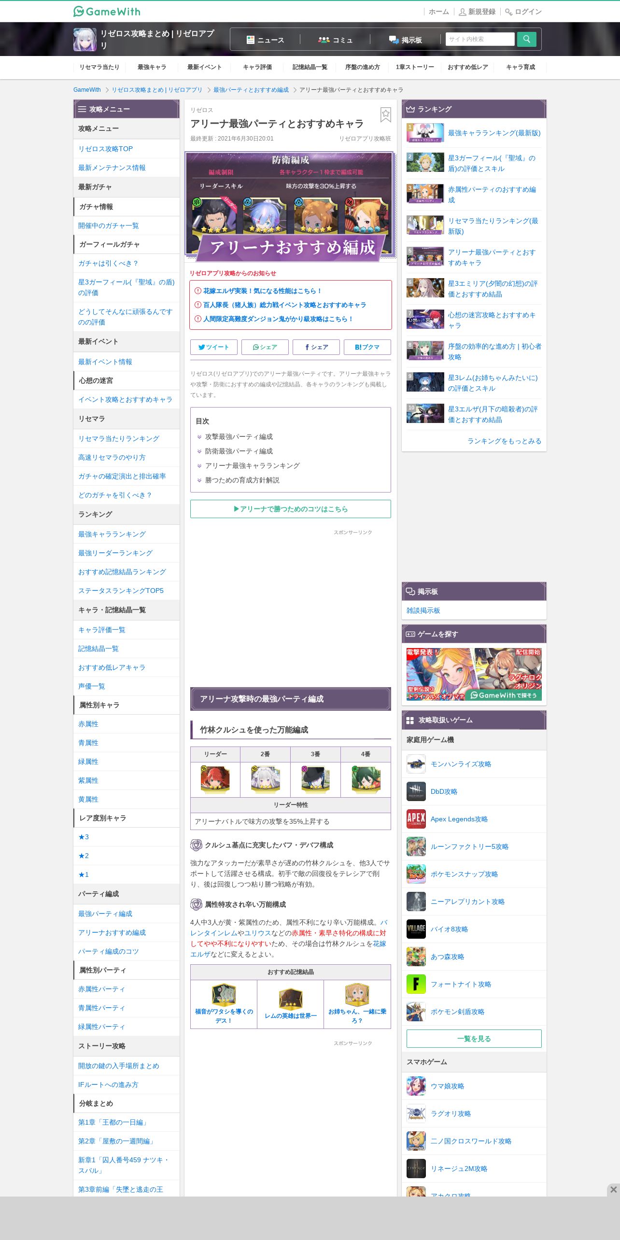This screenshot has height=1240, width=620.
Task: Click the leader character icon in party table
Action: (215, 779)
